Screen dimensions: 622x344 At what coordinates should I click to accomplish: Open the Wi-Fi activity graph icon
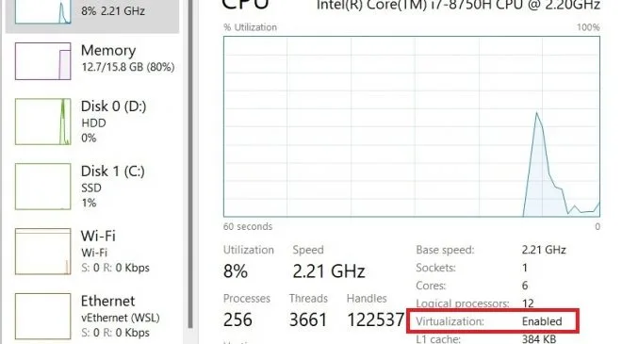[42, 251]
